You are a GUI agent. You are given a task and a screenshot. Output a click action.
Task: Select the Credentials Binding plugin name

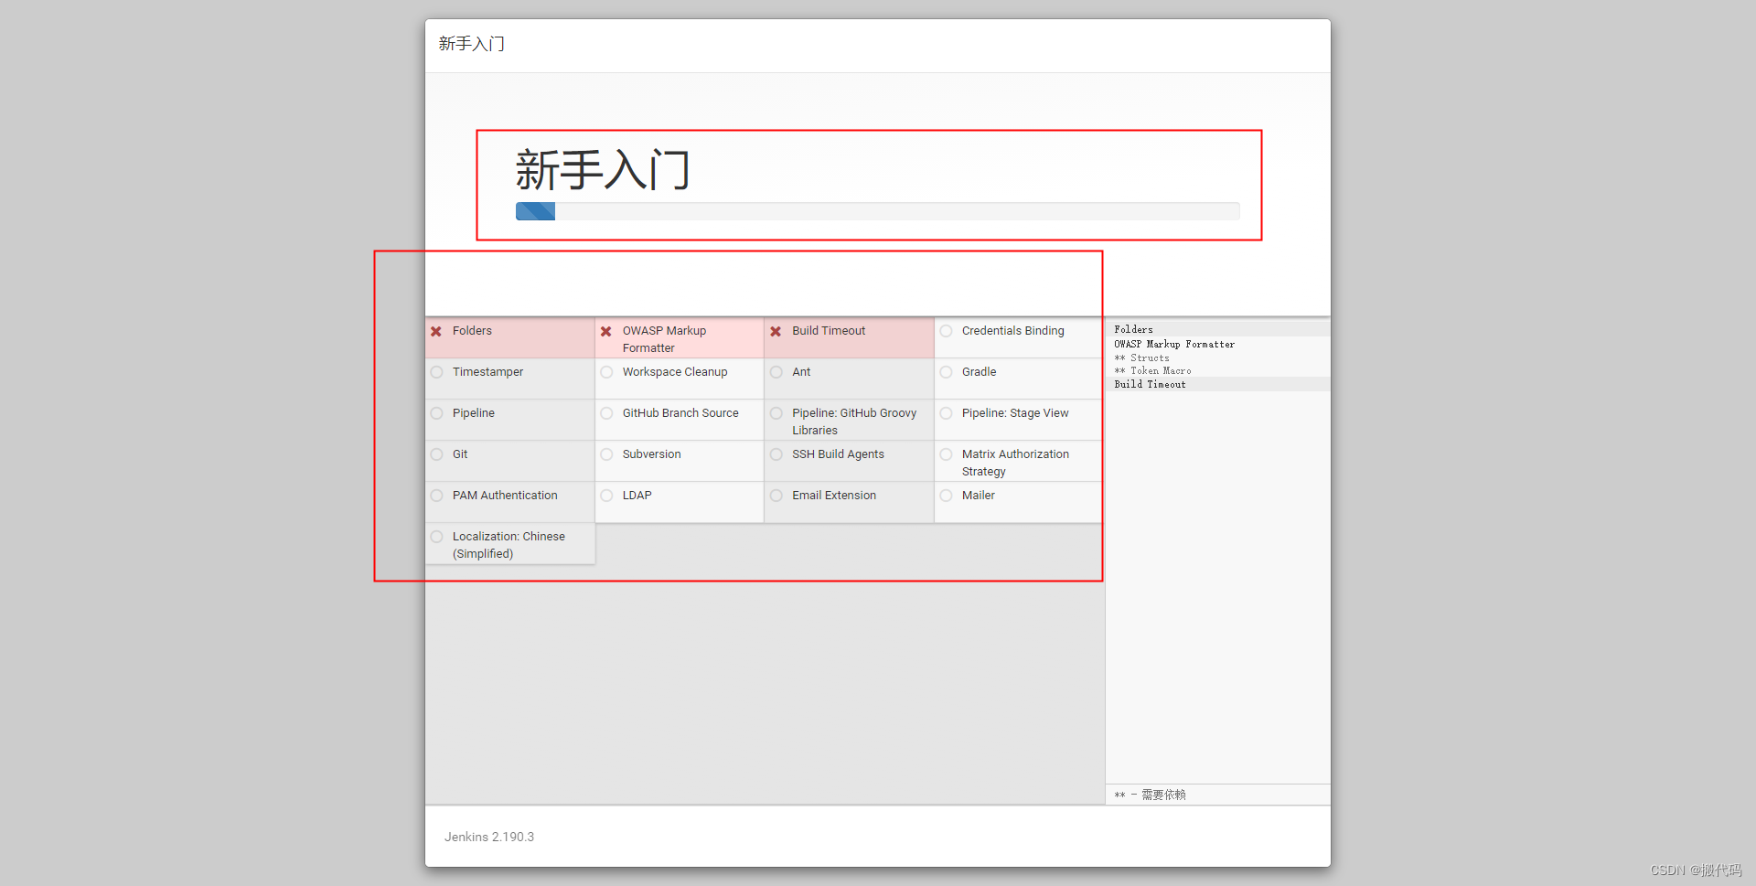(1012, 331)
